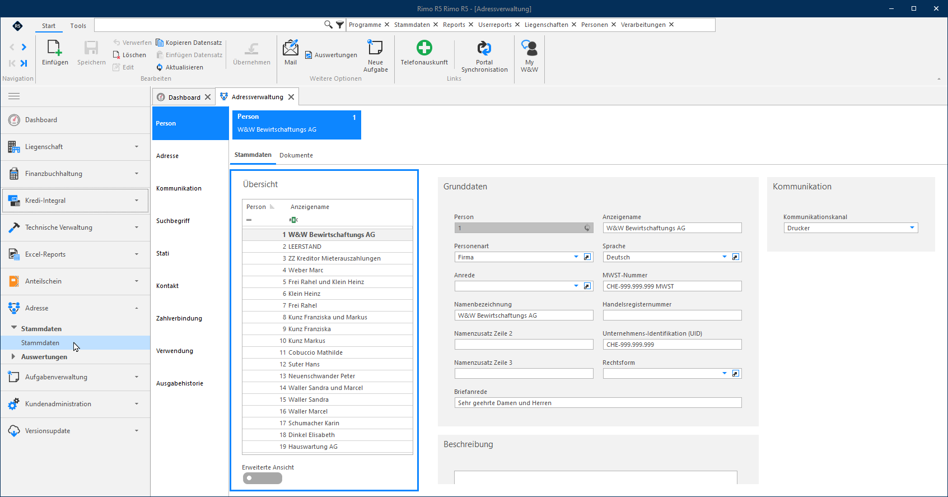This screenshot has height=497, width=948.
Task: Click the search magnifier icon
Action: click(x=328, y=25)
